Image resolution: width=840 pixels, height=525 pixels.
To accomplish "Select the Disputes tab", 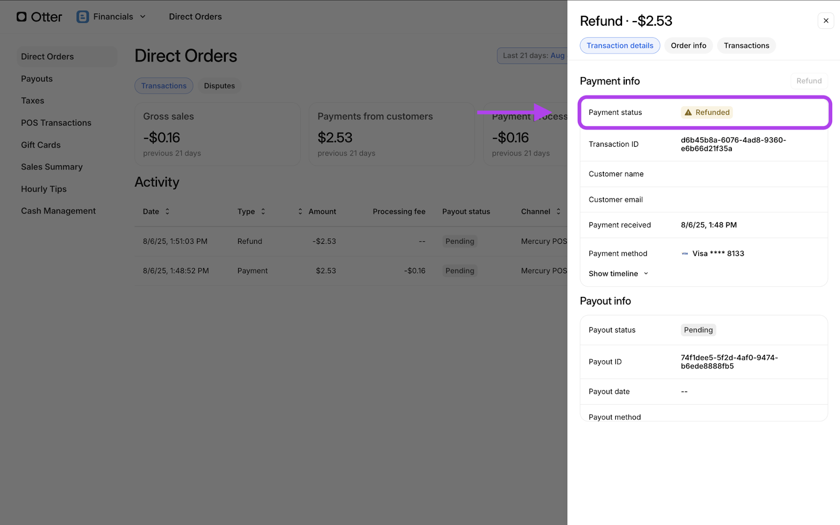I will tap(219, 86).
